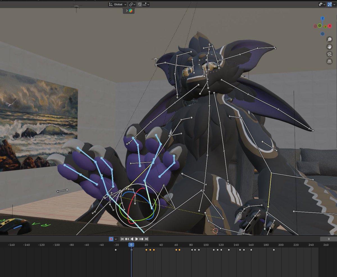Select the white keyframe at frame 130

click(x=229, y=250)
